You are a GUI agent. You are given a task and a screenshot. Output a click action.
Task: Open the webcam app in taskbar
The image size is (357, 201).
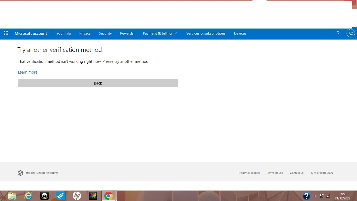click(x=44, y=196)
